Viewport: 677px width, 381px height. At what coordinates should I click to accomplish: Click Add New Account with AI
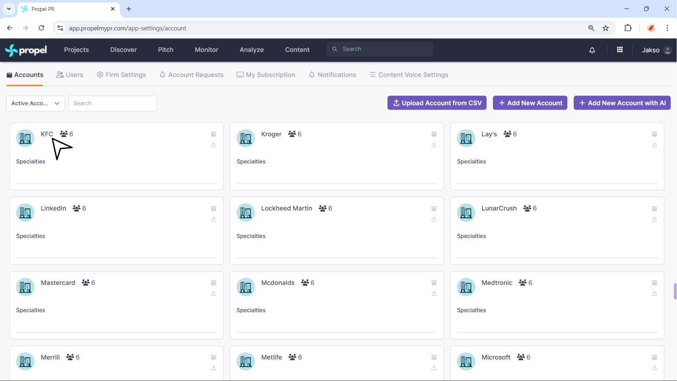(622, 103)
